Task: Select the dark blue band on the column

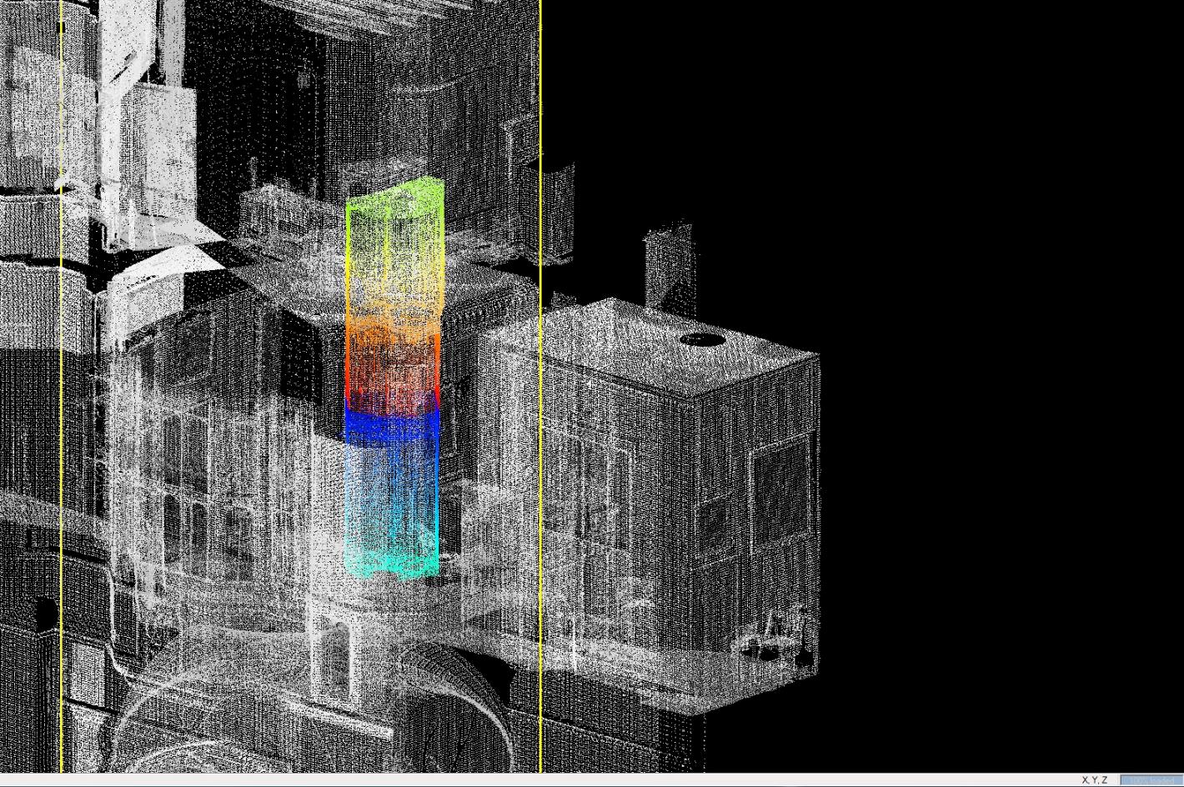Action: (x=392, y=424)
